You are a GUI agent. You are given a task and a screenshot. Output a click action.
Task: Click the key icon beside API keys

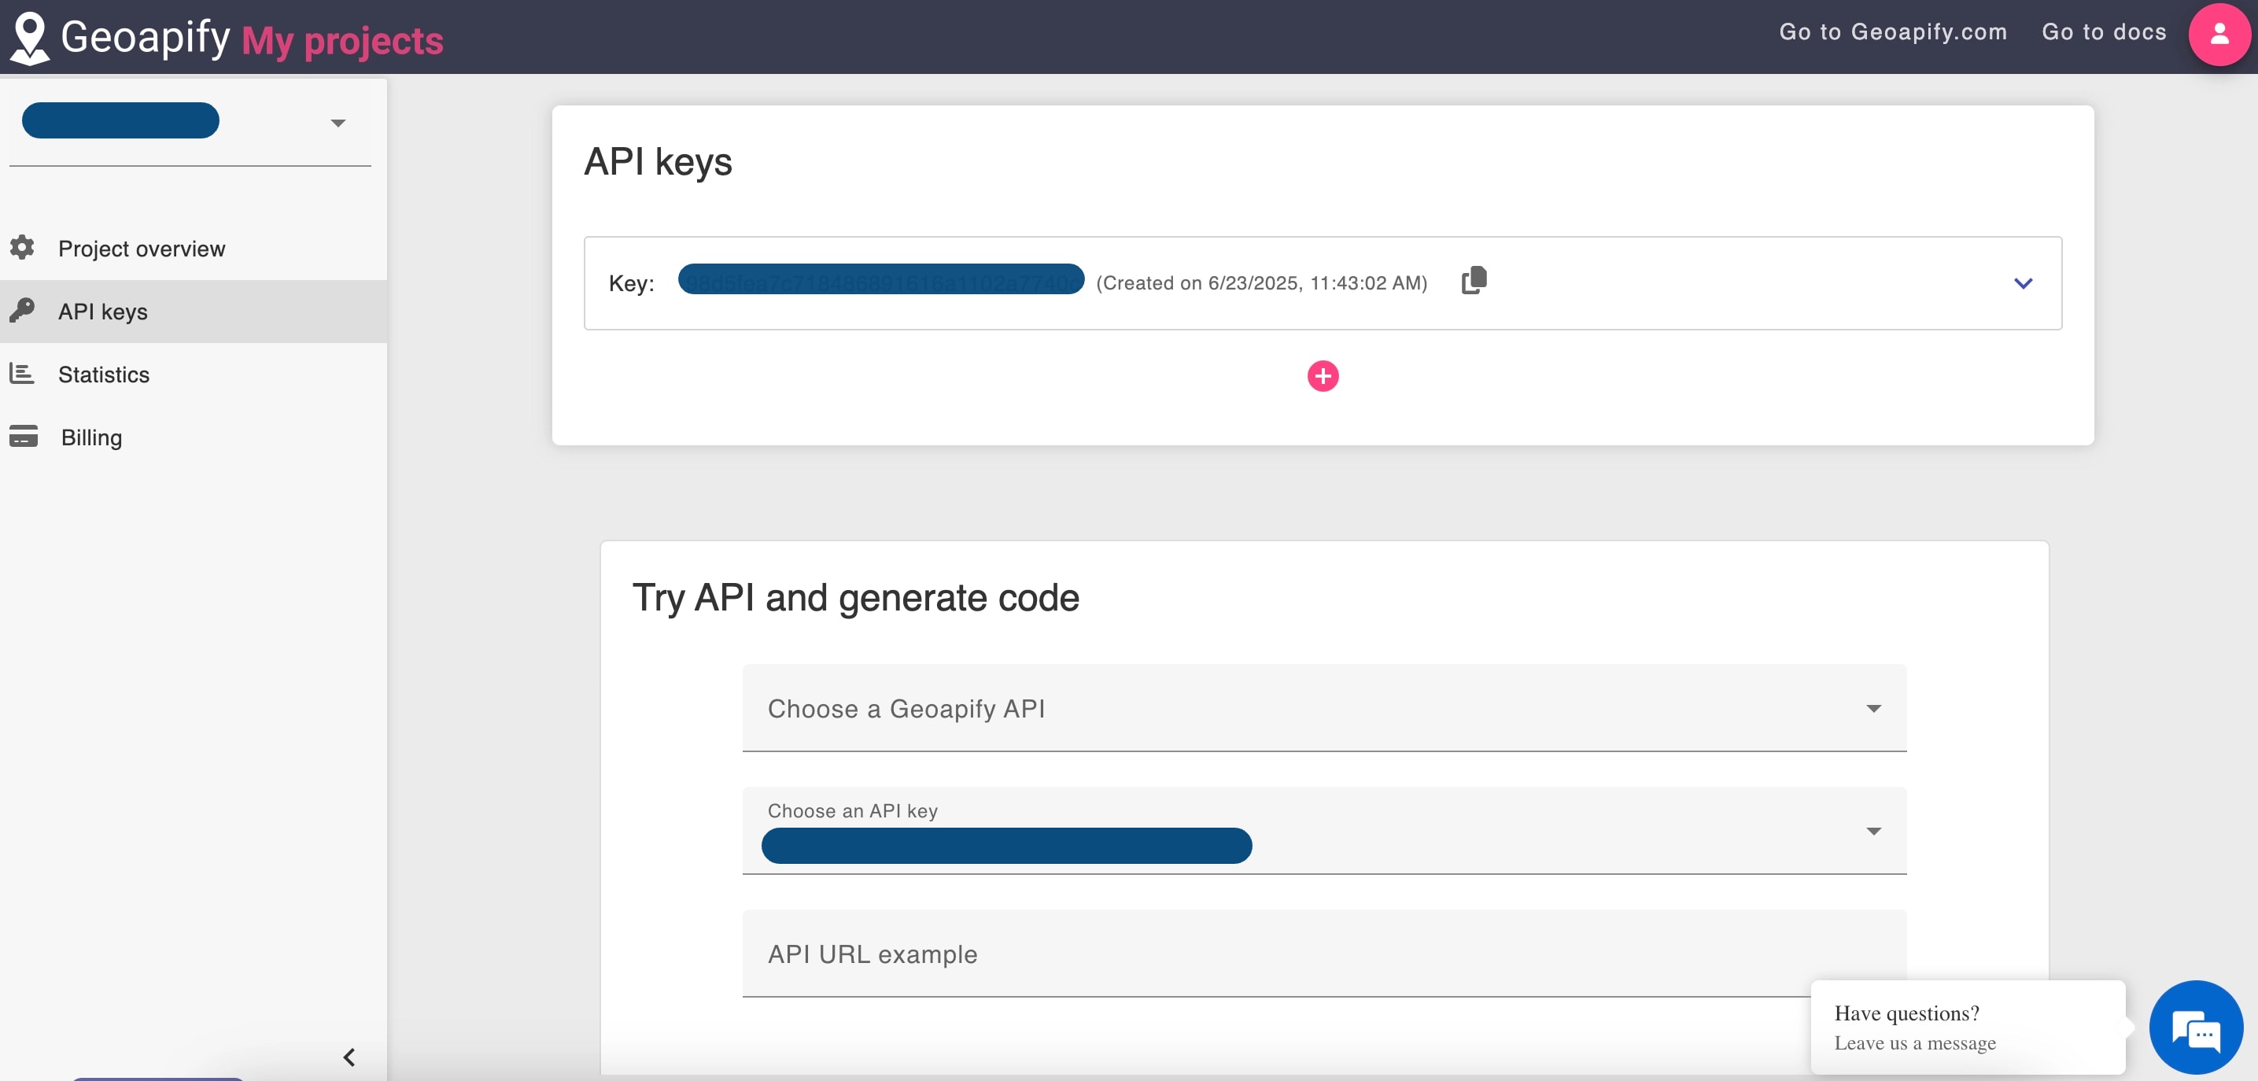23,309
